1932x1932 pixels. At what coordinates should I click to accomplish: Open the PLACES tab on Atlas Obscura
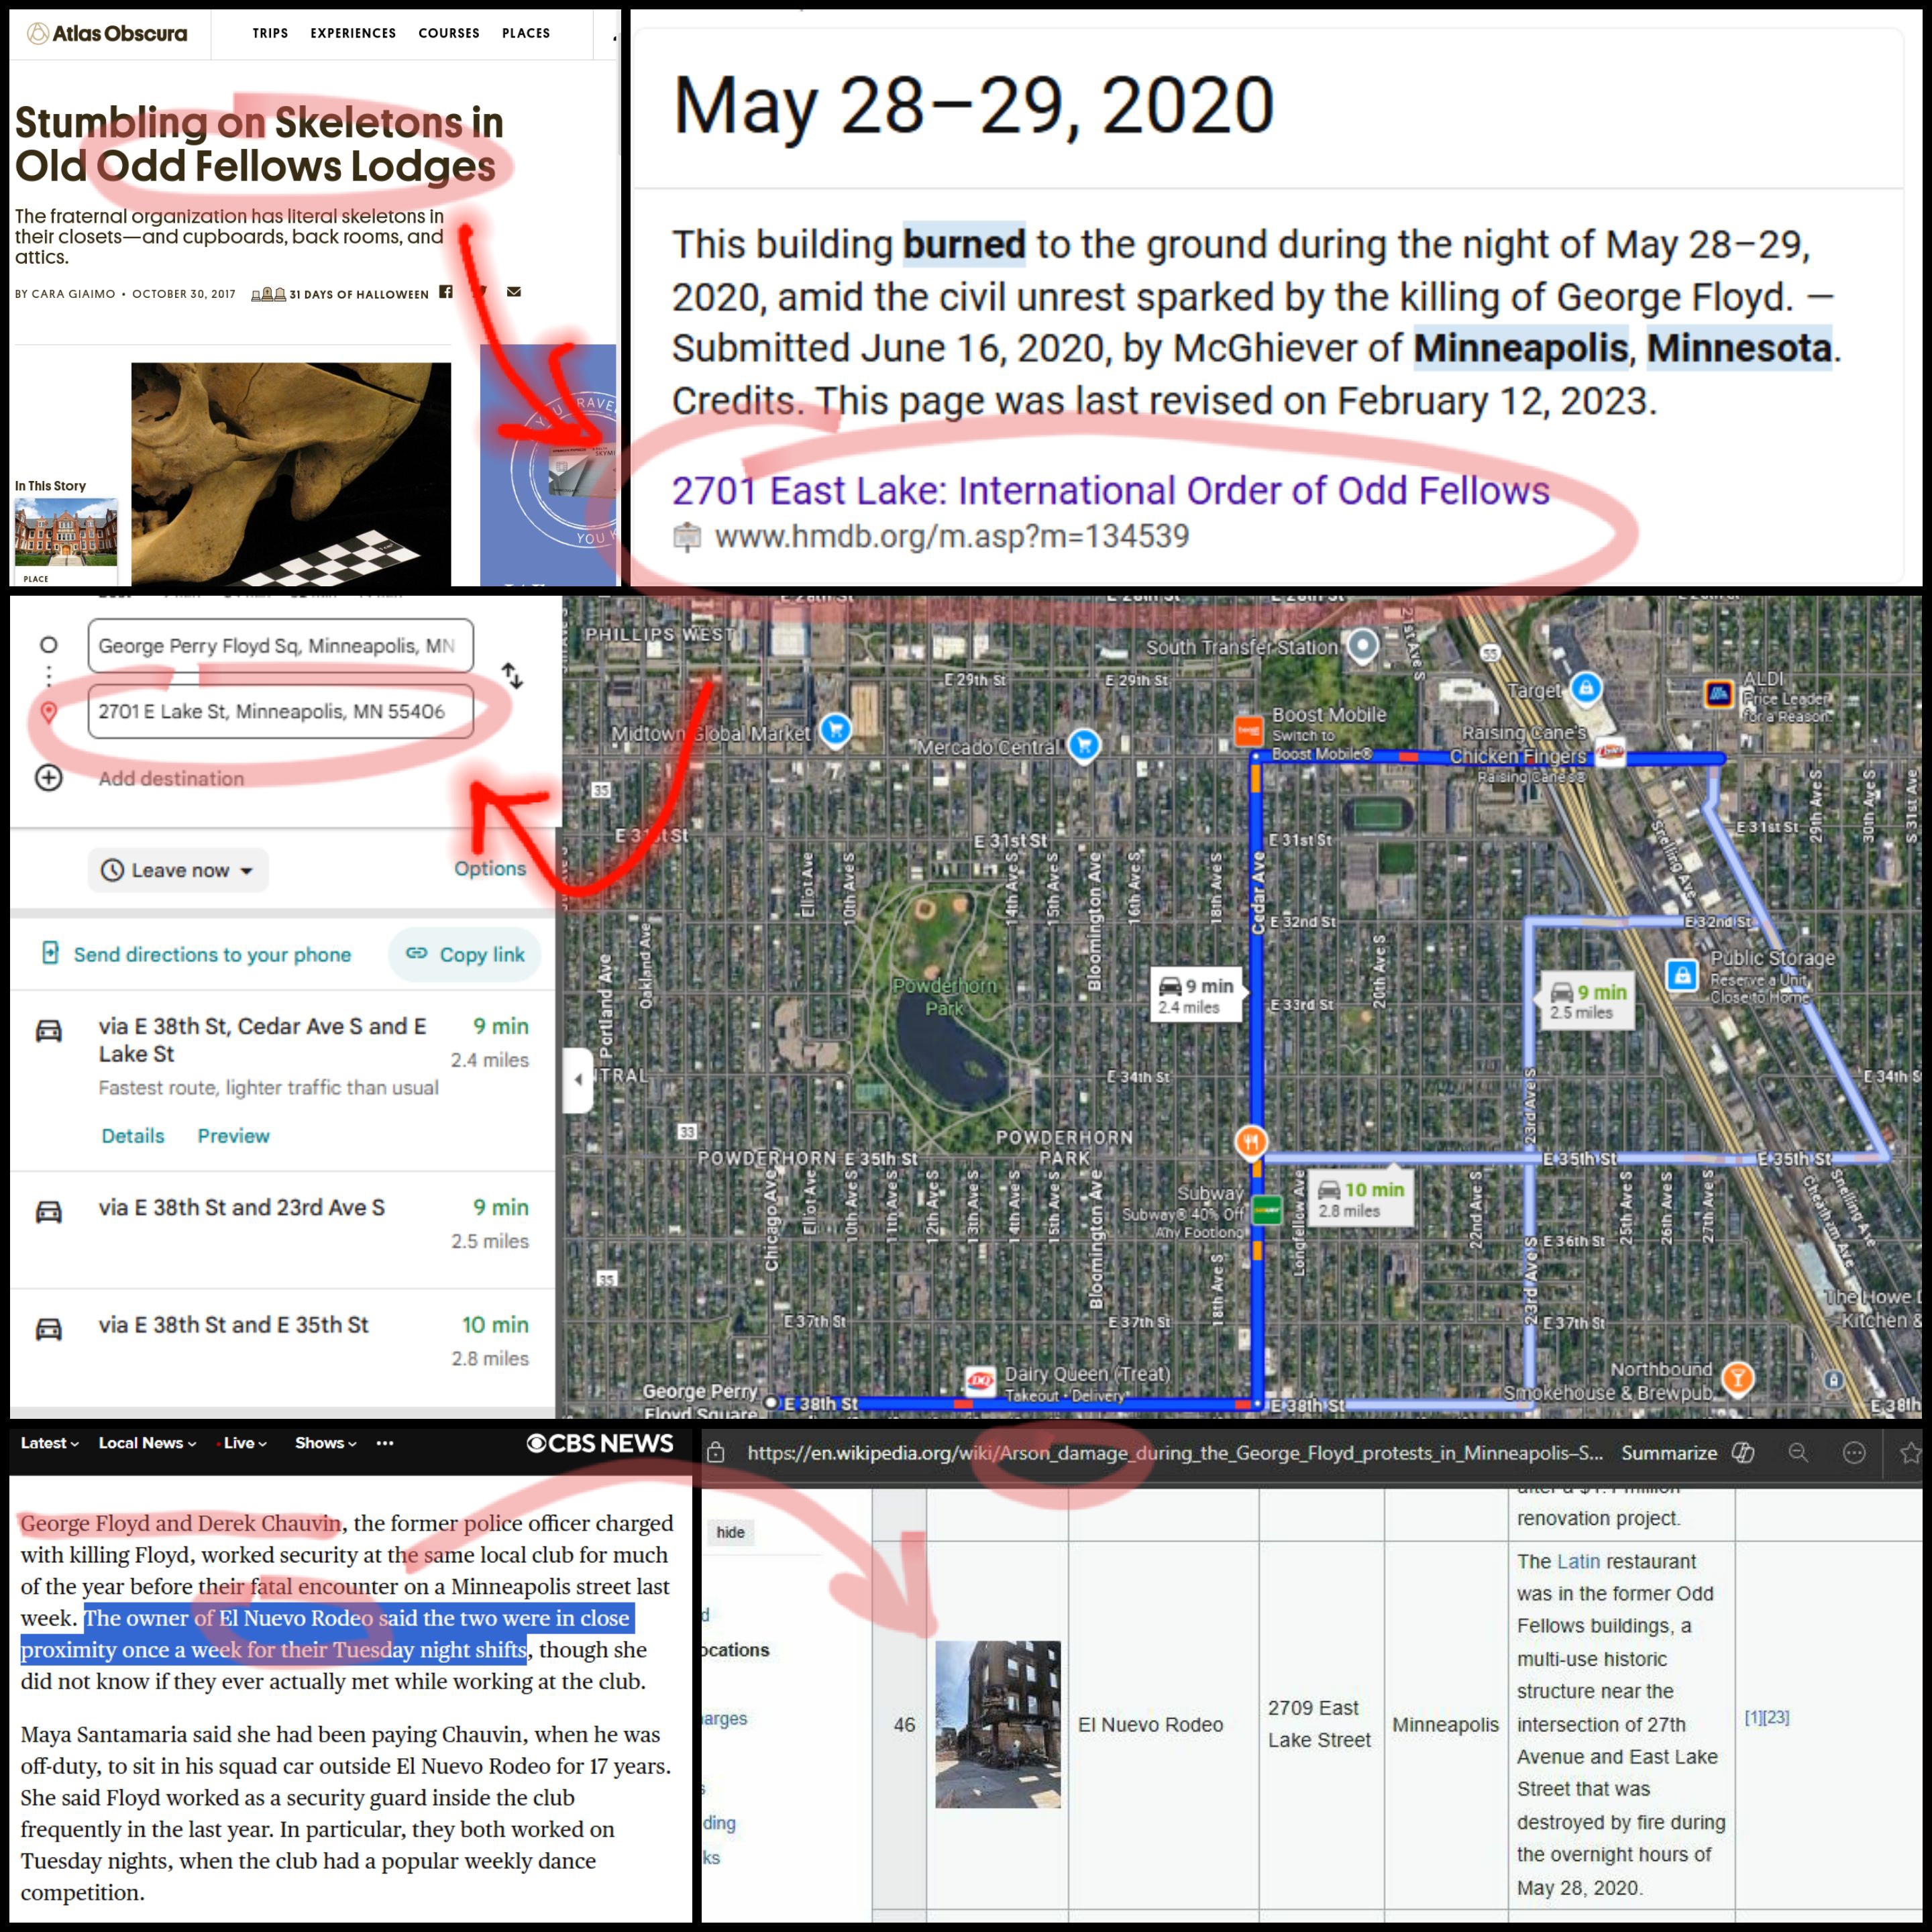[526, 33]
